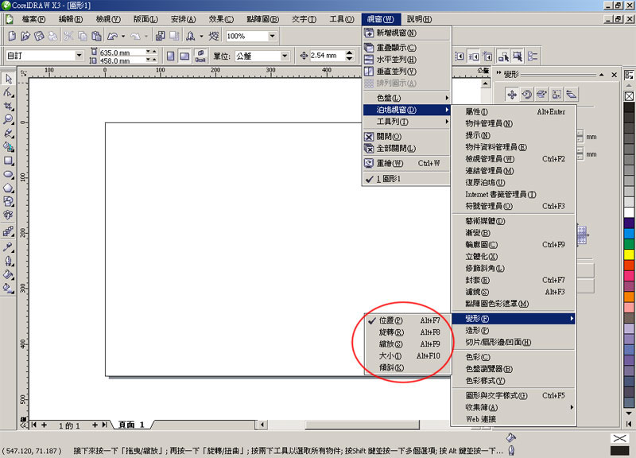The width and height of the screenshot is (636, 458).
Task: Open the Rotate tab icon in Transform docker
Action: [526, 95]
